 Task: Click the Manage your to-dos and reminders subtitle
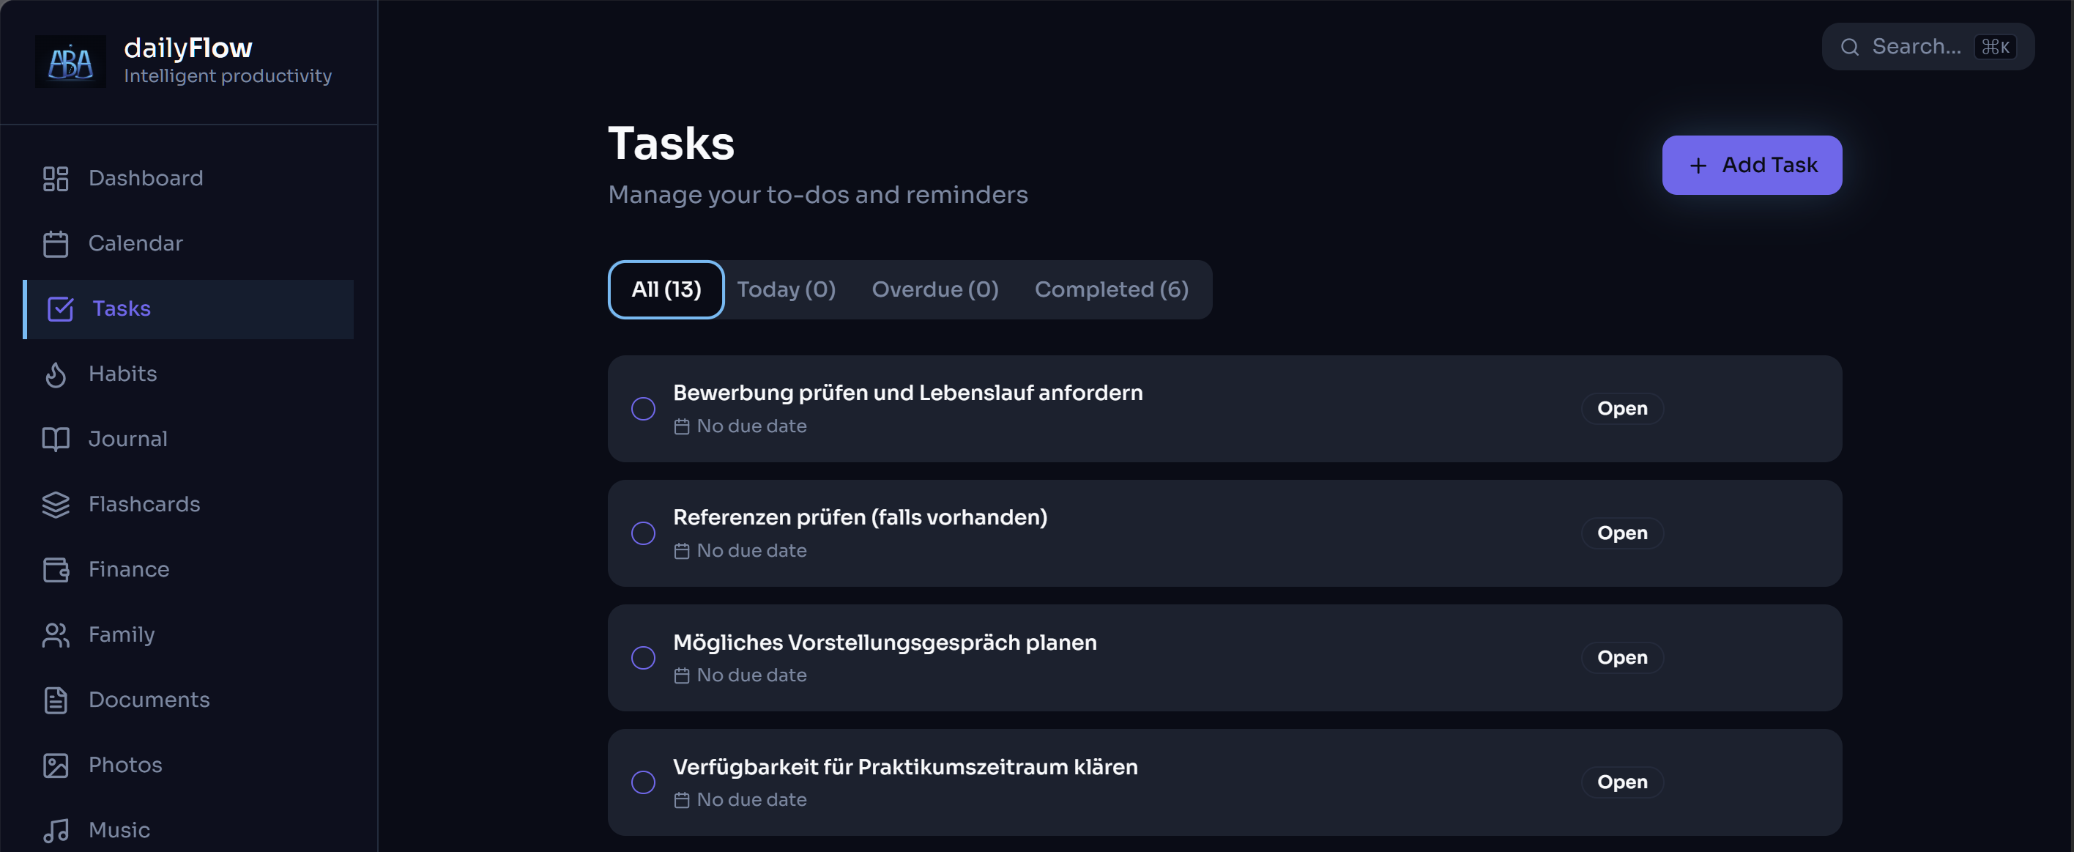tap(818, 196)
